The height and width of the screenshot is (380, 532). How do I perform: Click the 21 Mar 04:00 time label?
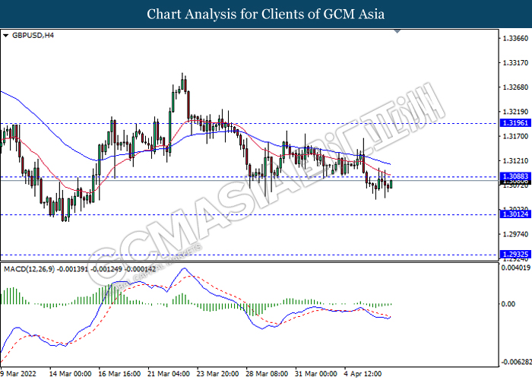click(x=169, y=374)
